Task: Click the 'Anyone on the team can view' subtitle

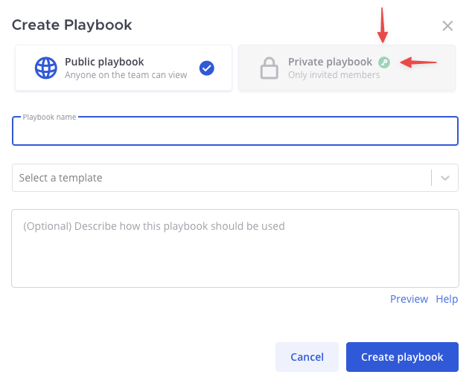Action: pyautogui.click(x=126, y=75)
